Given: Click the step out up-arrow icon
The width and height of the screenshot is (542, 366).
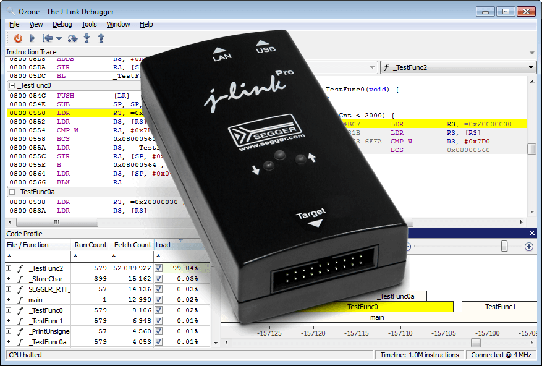Looking at the screenshot, I should pyautogui.click(x=101, y=38).
